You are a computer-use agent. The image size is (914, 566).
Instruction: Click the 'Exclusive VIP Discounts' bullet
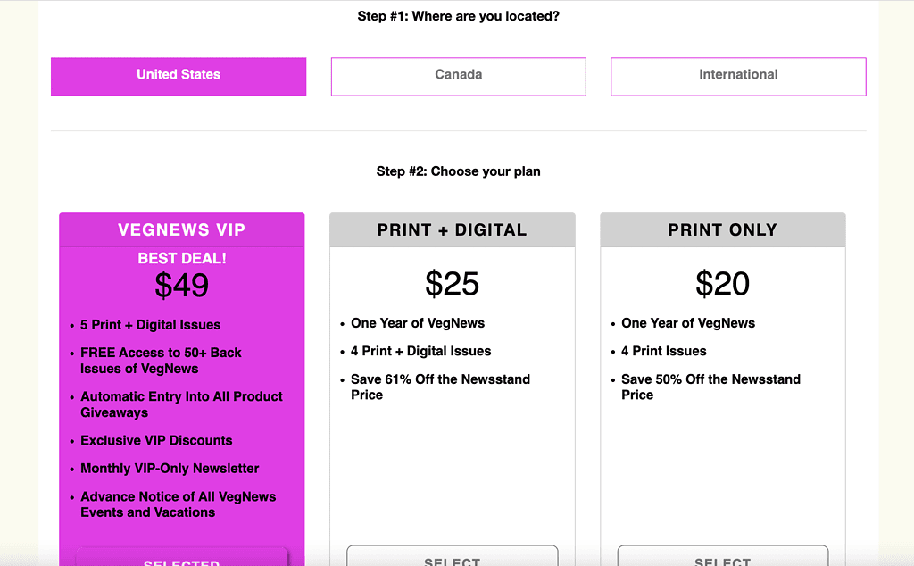click(156, 440)
